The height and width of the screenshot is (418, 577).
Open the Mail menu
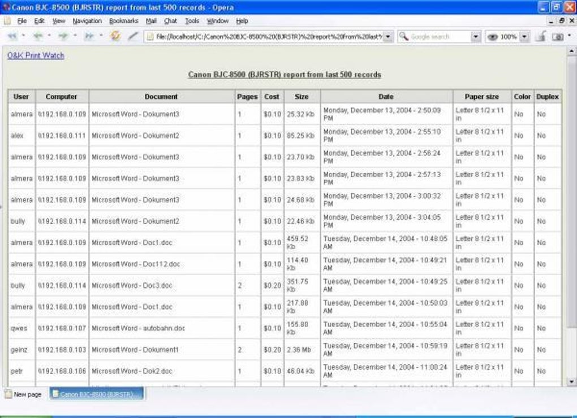[x=151, y=21]
